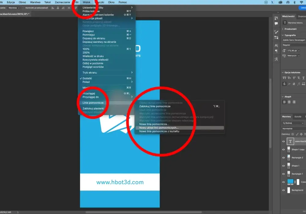306x214 pixels.
Task: Open the Regular font style dropdown
Action: tap(294, 45)
